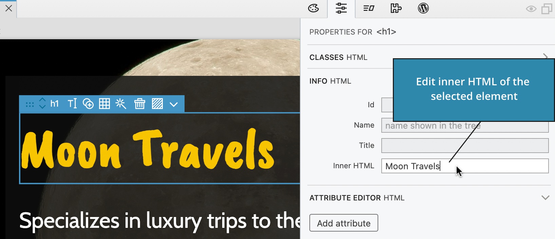Activate the text edit tool for the heading
The width and height of the screenshot is (555, 239).
click(x=72, y=104)
